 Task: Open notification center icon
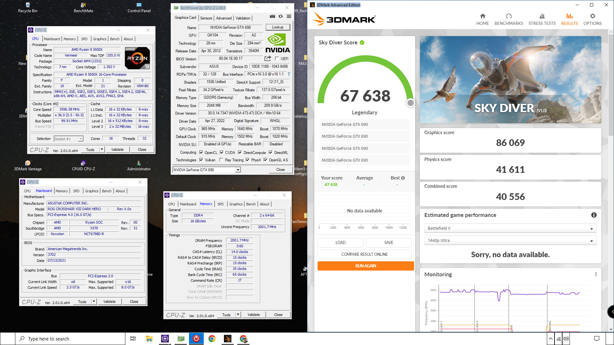click(597, 339)
